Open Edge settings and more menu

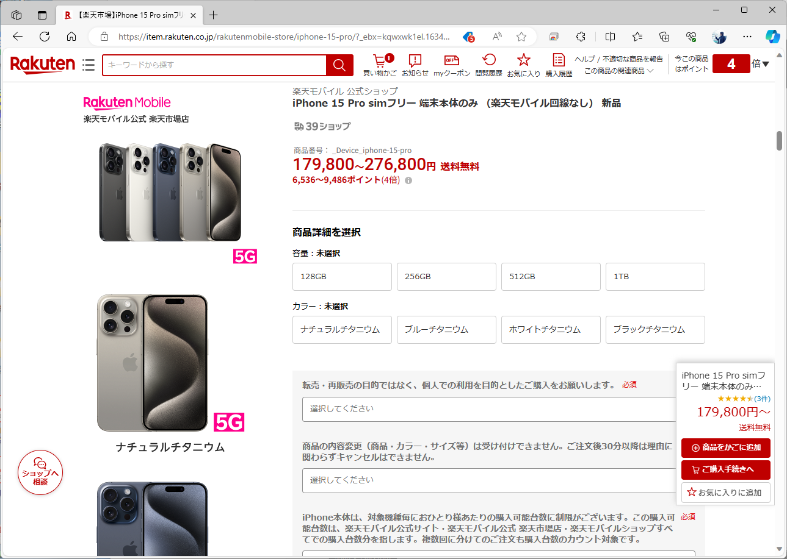747,37
